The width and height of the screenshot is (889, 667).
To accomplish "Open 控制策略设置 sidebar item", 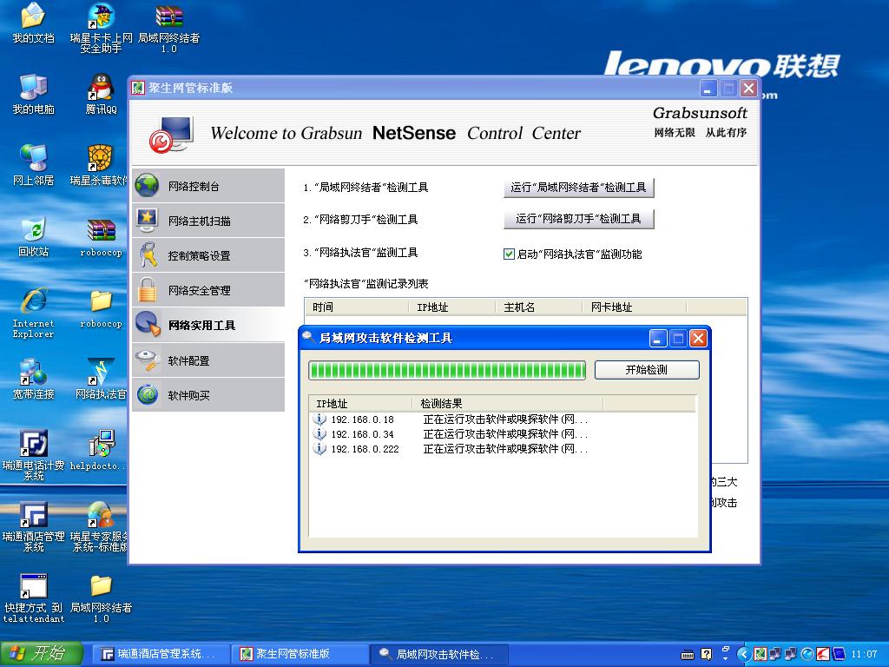I will pos(208,255).
